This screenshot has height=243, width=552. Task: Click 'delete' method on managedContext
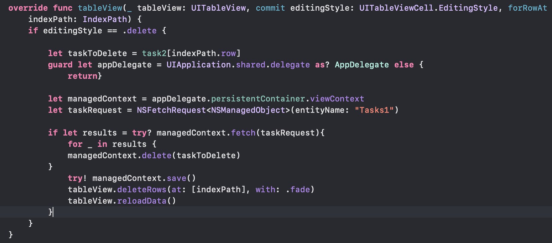coord(156,155)
